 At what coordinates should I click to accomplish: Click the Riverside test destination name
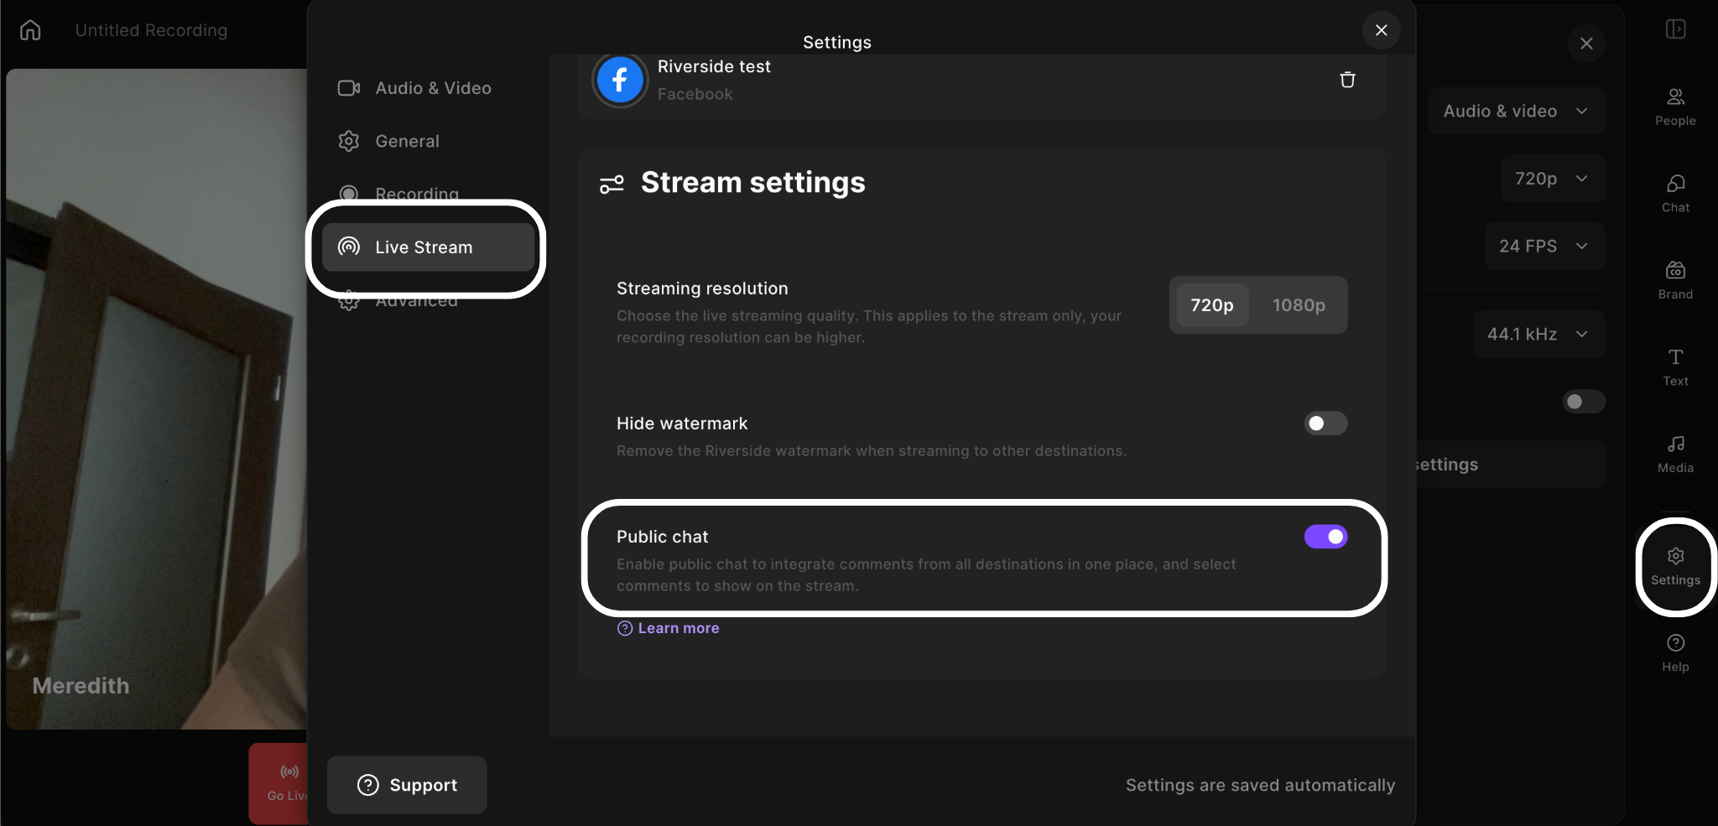pos(714,66)
